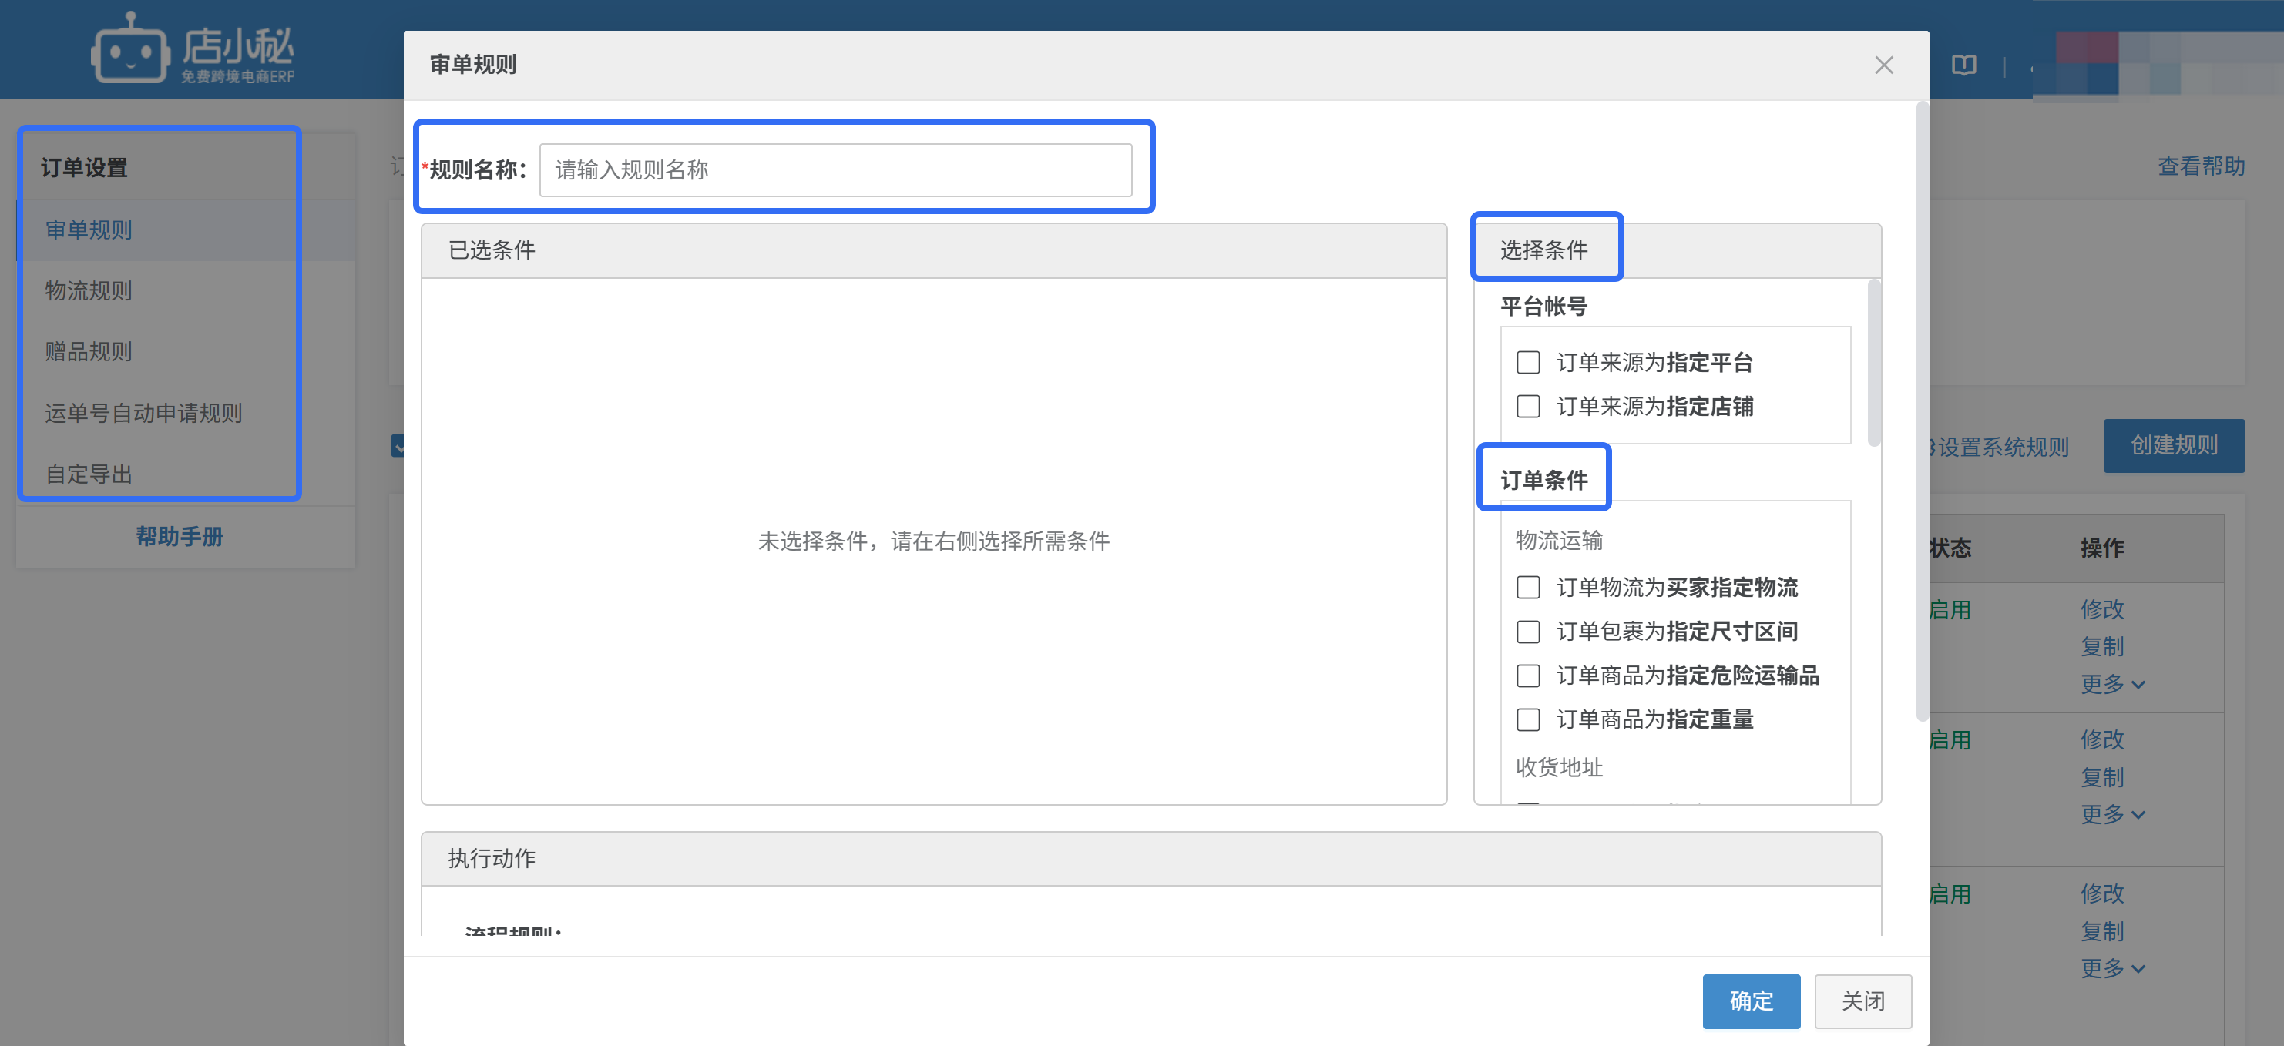The height and width of the screenshot is (1046, 2284).
Task: Click the 店小秘 robot logo icon
Action: 130,49
